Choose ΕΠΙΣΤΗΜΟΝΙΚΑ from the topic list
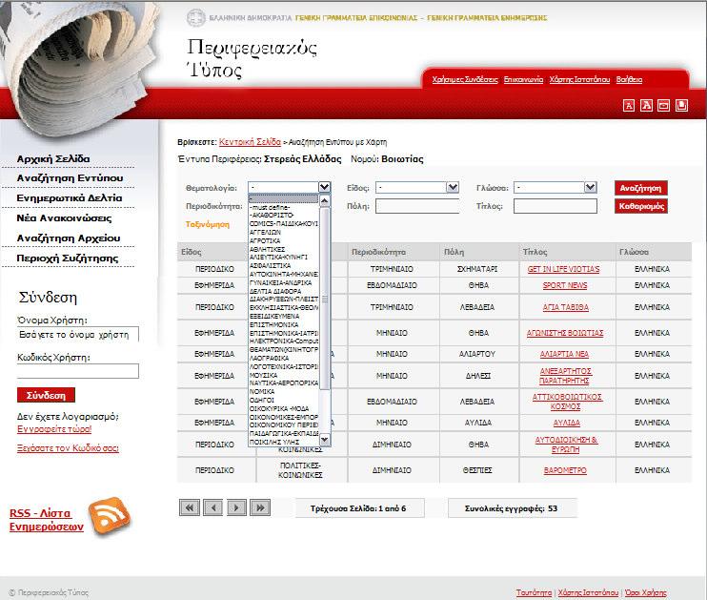 (x=274, y=324)
